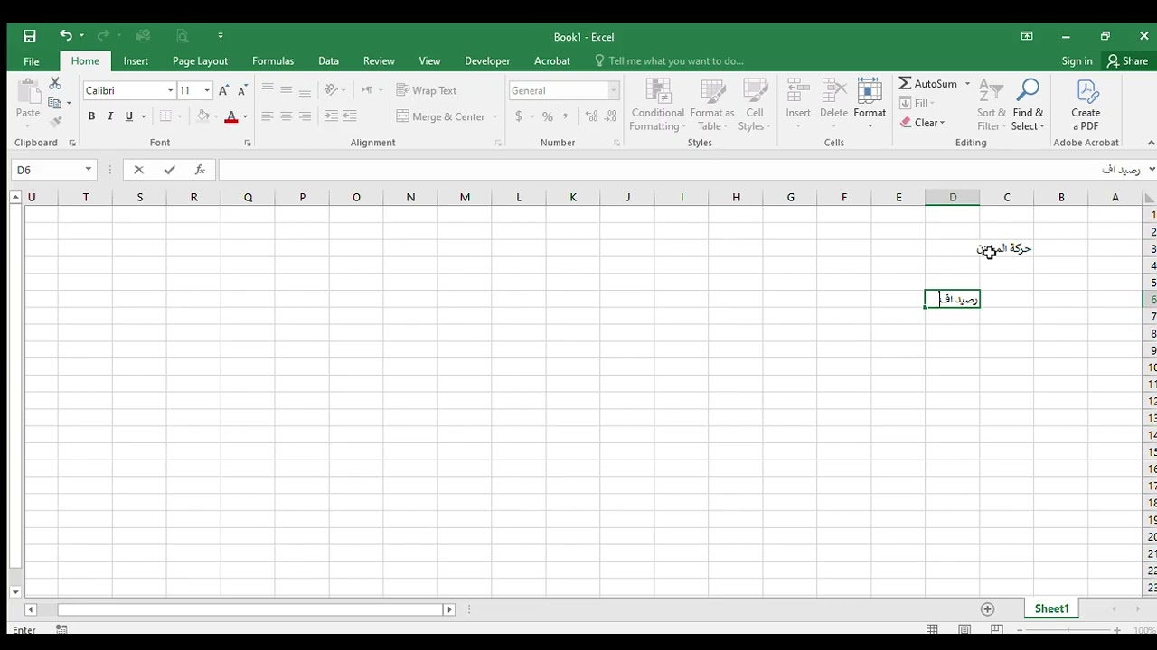Switch to the Insert tab
The height and width of the screenshot is (650, 1157).
point(136,61)
